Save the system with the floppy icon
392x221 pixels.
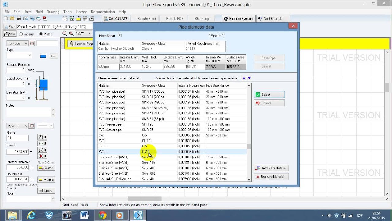(19, 18)
